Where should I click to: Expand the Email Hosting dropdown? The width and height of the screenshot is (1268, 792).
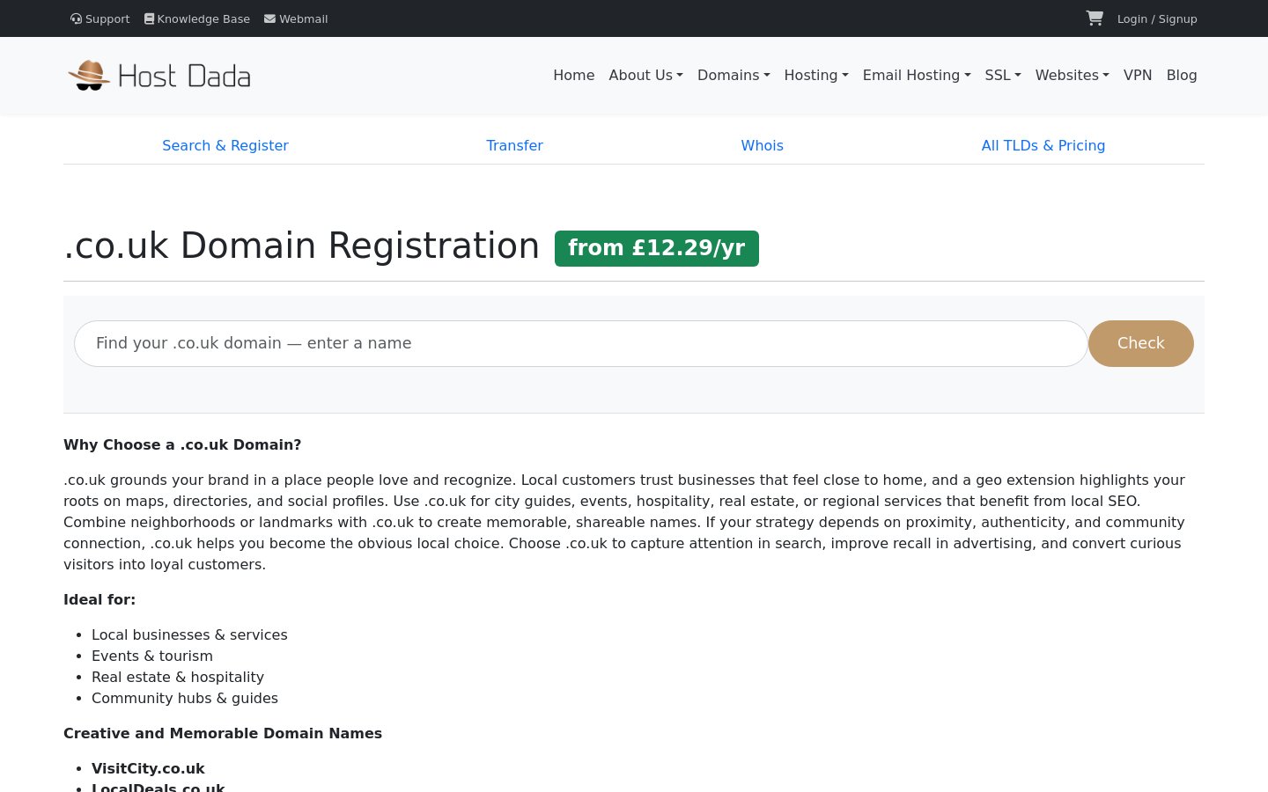[x=917, y=76]
